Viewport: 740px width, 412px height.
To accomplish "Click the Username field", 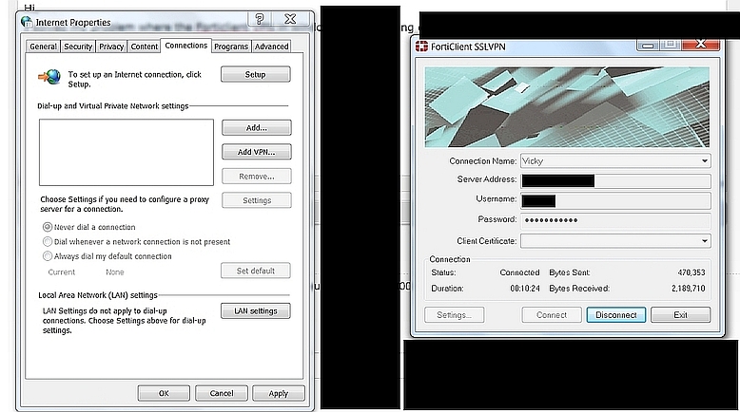I will pos(615,200).
